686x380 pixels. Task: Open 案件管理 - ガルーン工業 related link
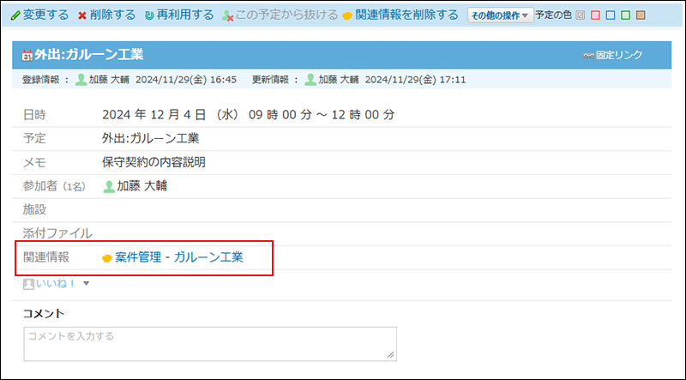pos(179,257)
